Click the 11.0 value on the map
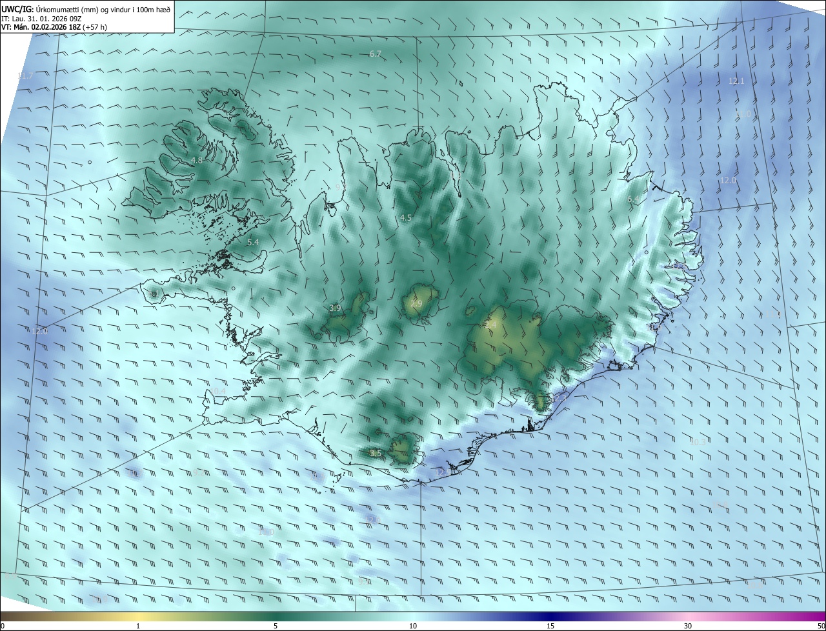Image resolution: width=826 pixels, height=631 pixels. 743,114
